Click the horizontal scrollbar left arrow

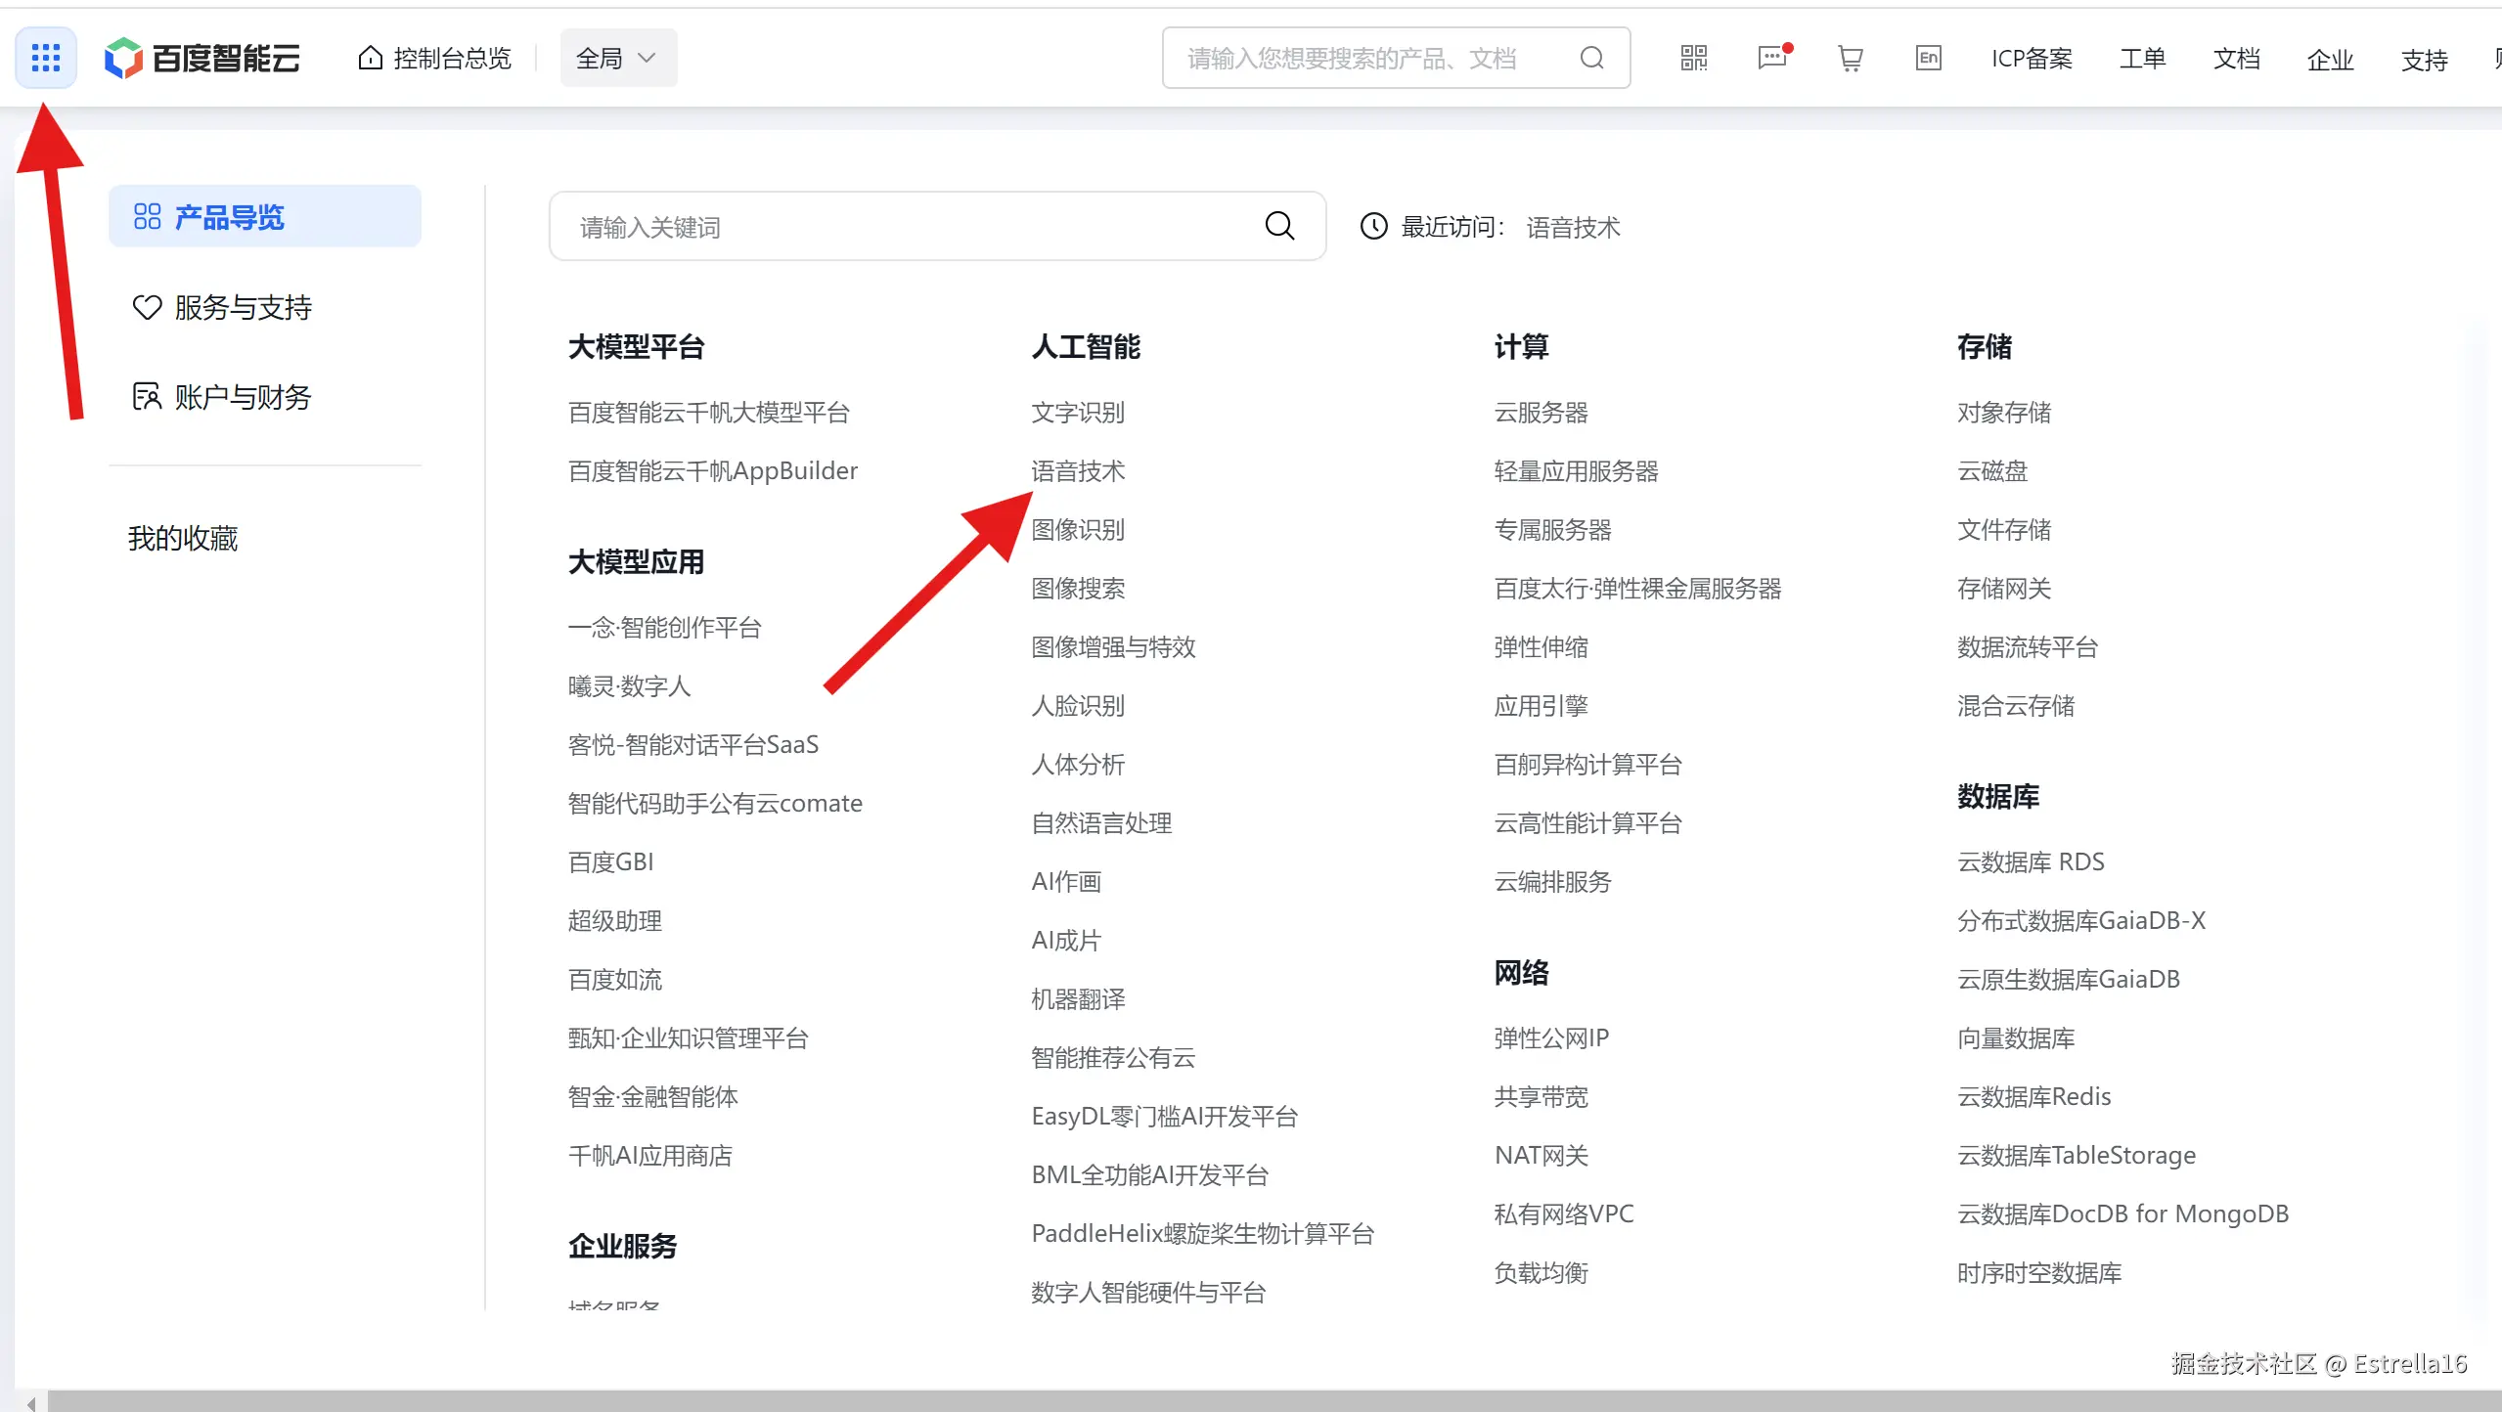pyautogui.click(x=30, y=1402)
